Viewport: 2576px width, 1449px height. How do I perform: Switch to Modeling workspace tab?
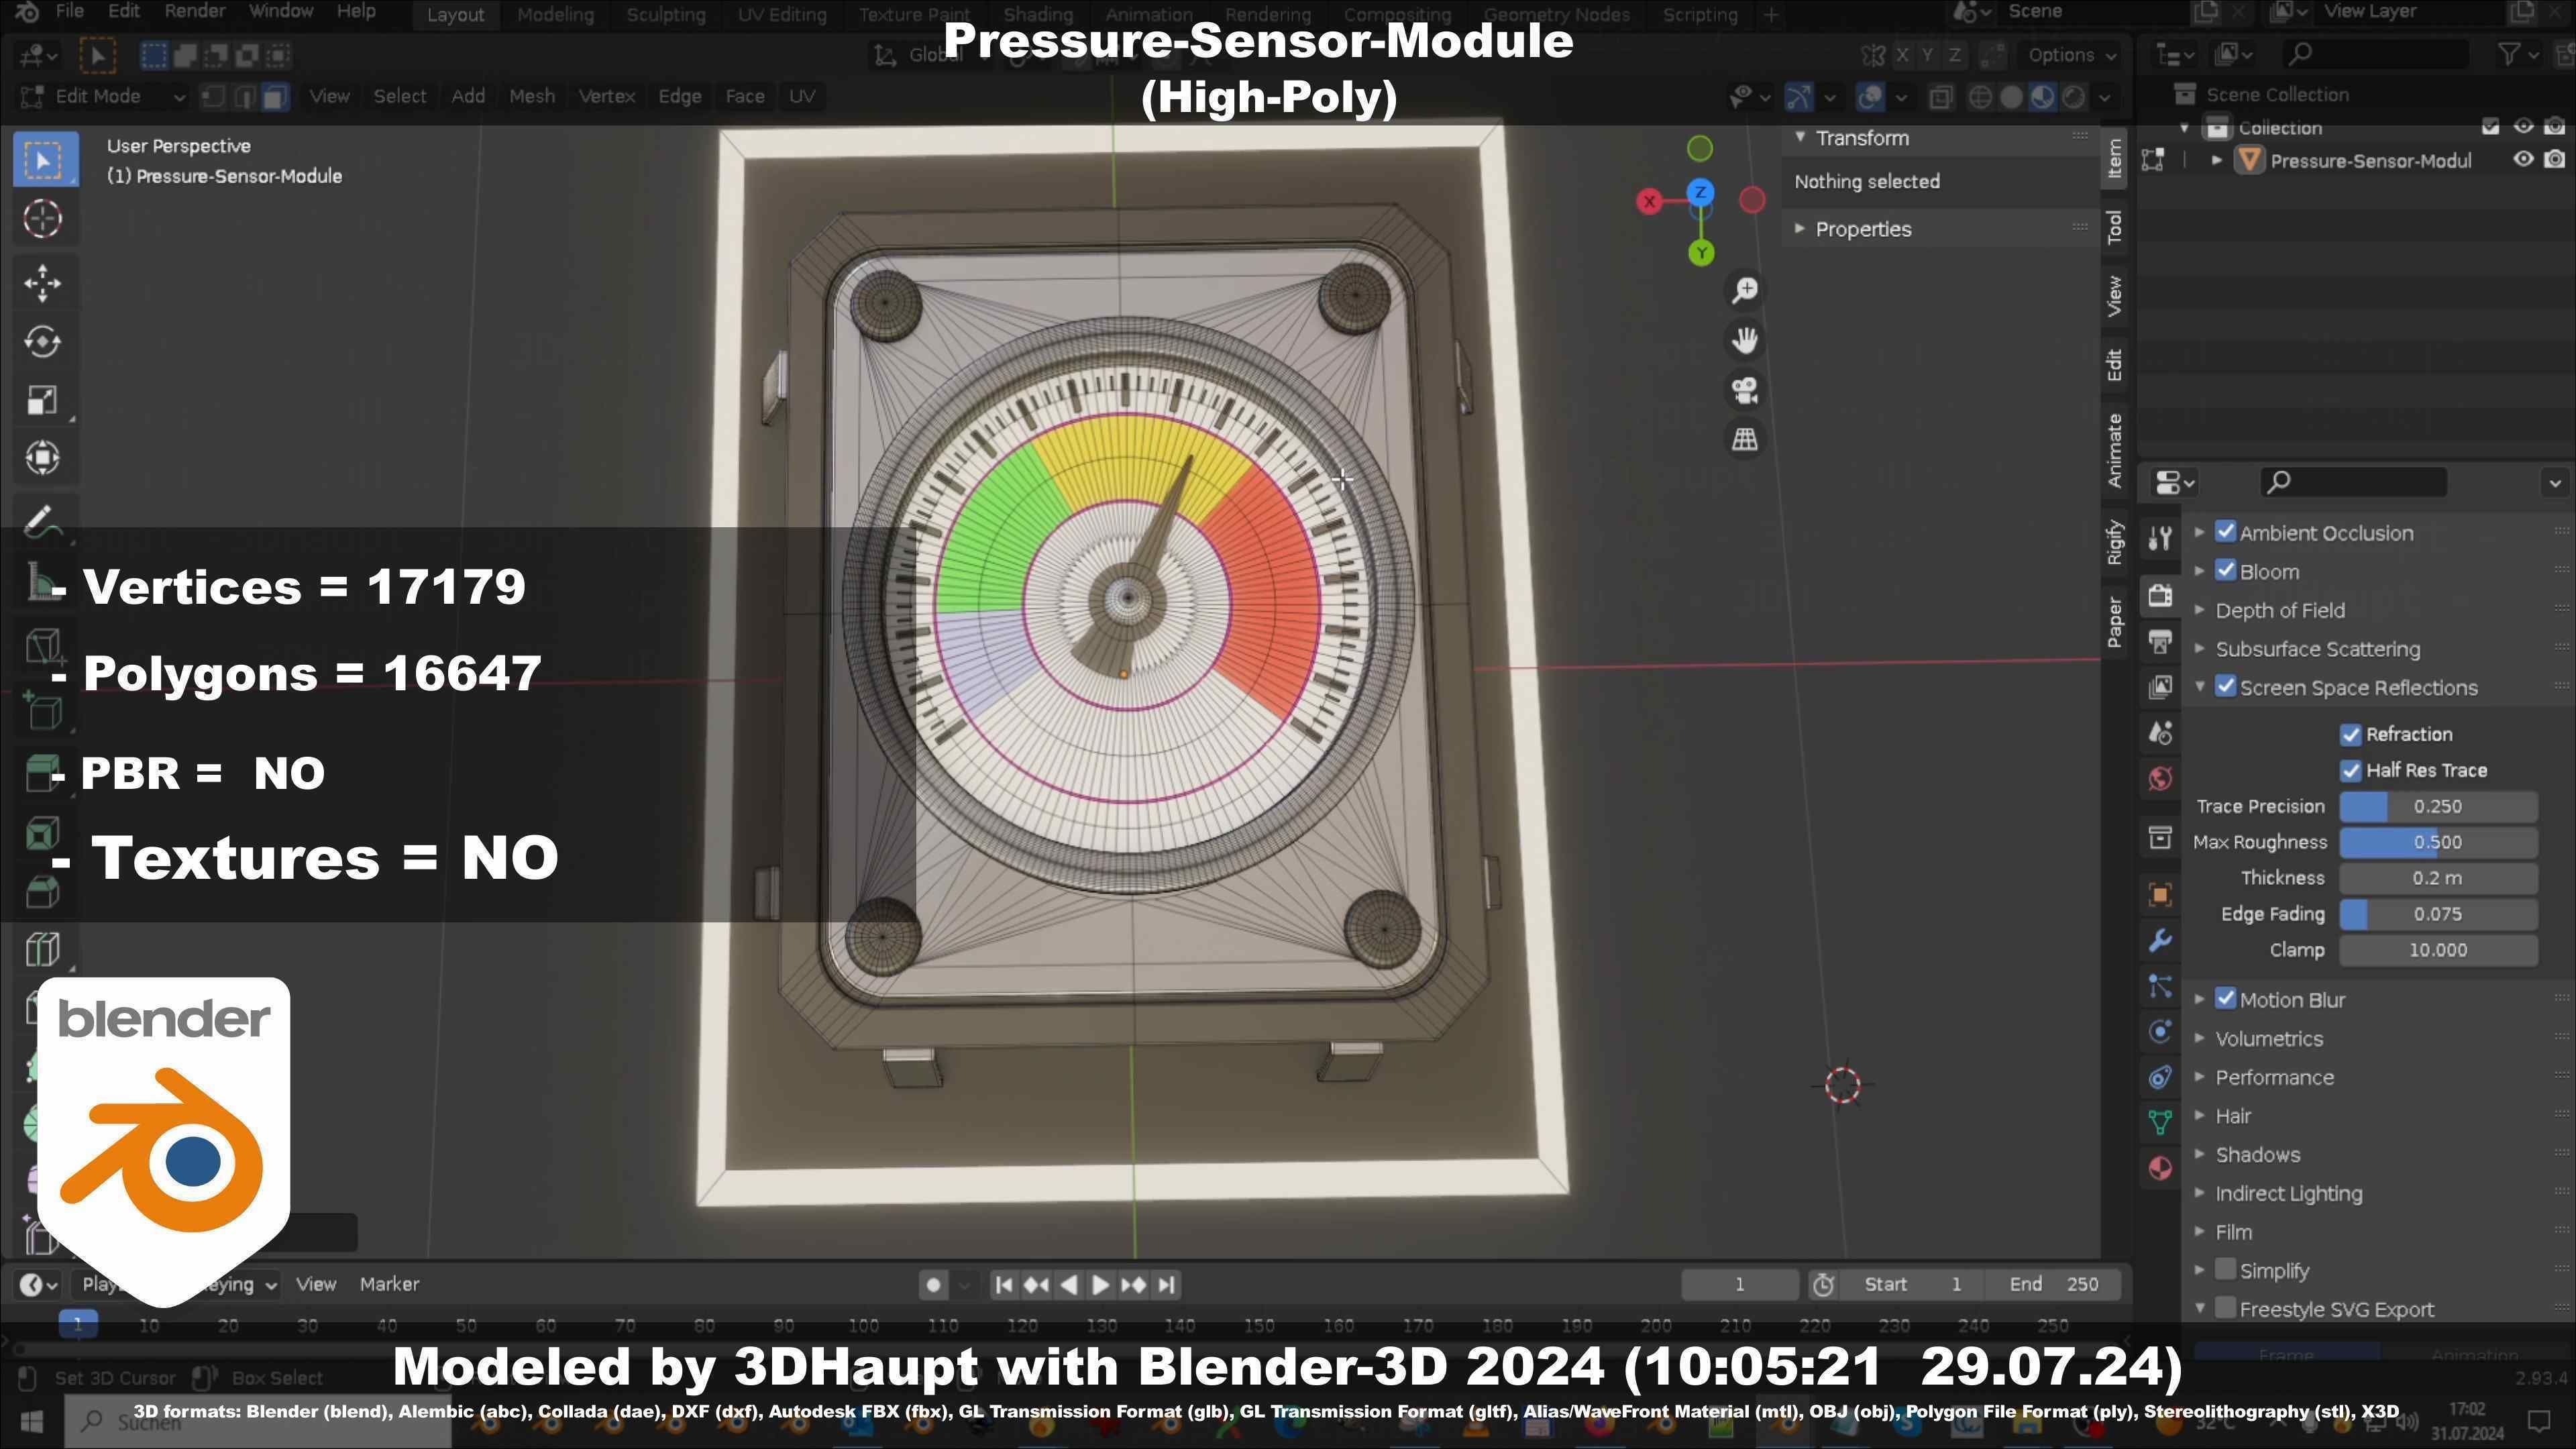pos(555,15)
